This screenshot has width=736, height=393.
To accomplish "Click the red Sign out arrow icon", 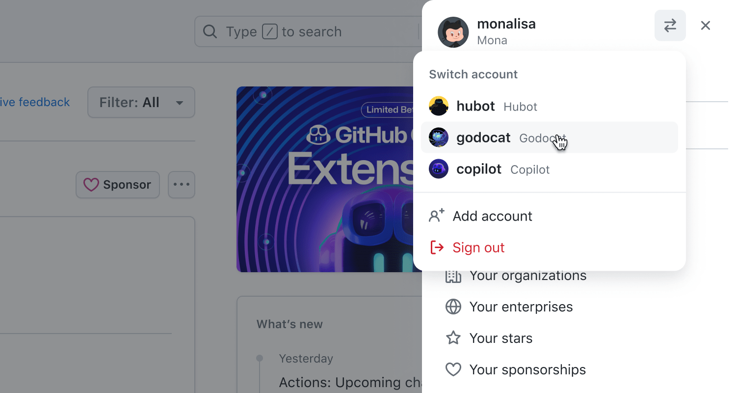I will [x=437, y=247].
